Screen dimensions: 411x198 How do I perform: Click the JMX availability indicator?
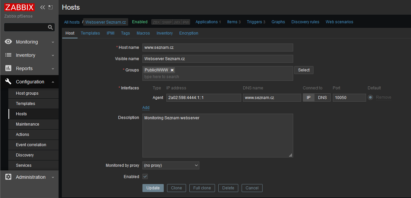point(177,22)
